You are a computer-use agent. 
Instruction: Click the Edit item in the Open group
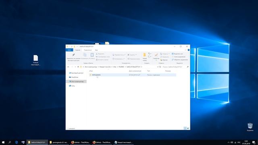point(164,57)
